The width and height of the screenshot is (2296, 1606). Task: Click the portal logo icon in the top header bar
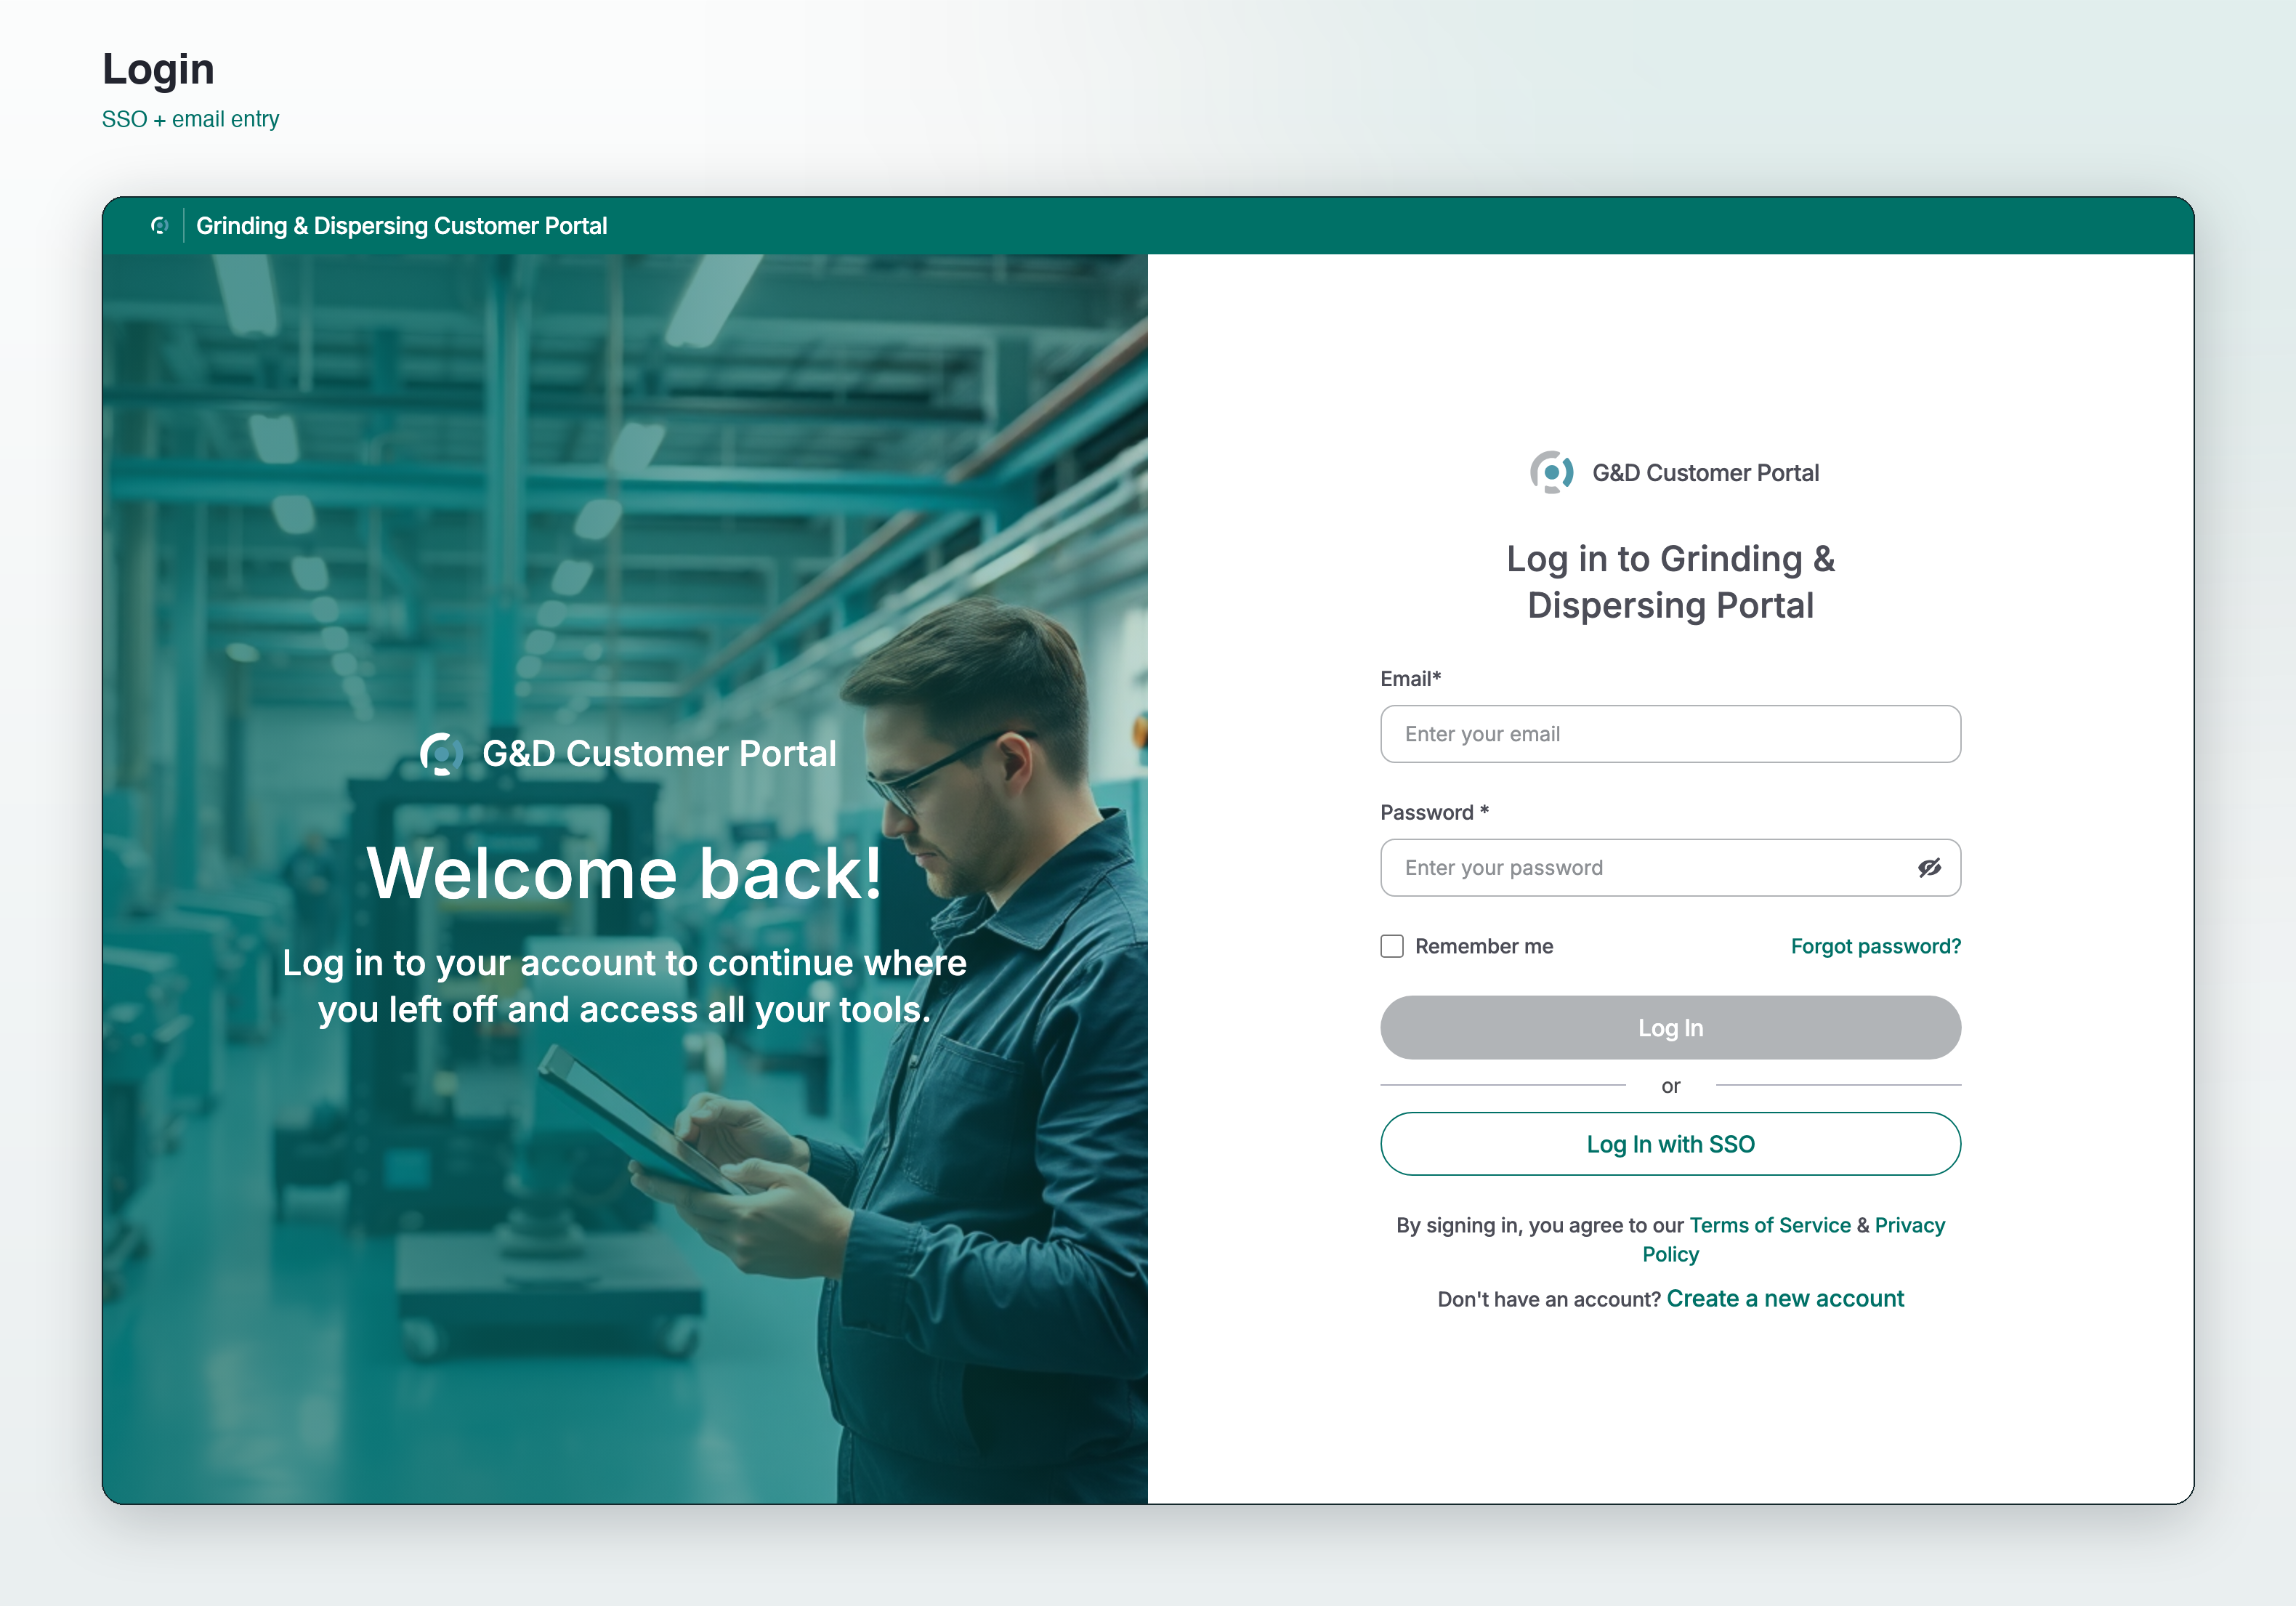[x=160, y=226]
